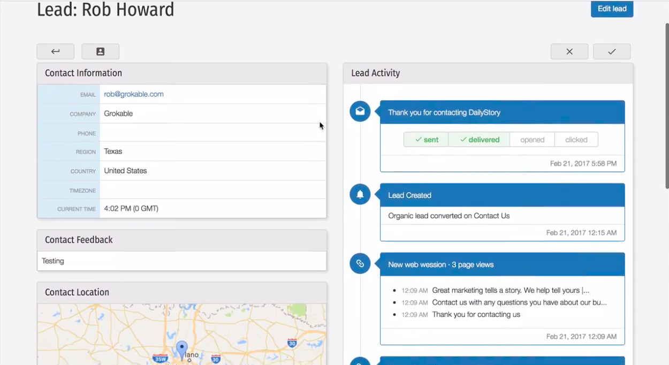Click the X reject lead button
This screenshot has height=365, width=669.
tap(569, 51)
